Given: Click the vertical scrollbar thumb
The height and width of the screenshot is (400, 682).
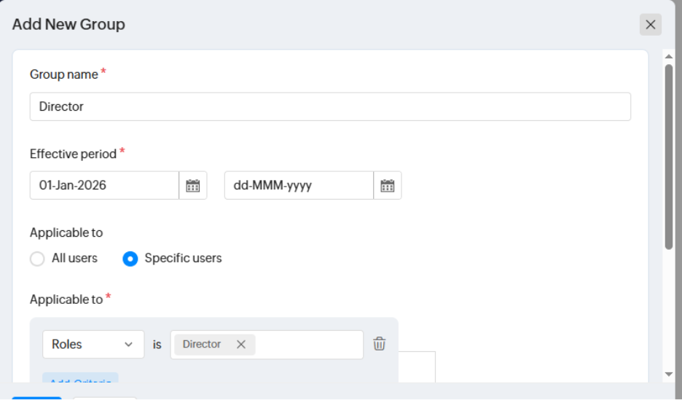Looking at the screenshot, I should coord(669,157).
